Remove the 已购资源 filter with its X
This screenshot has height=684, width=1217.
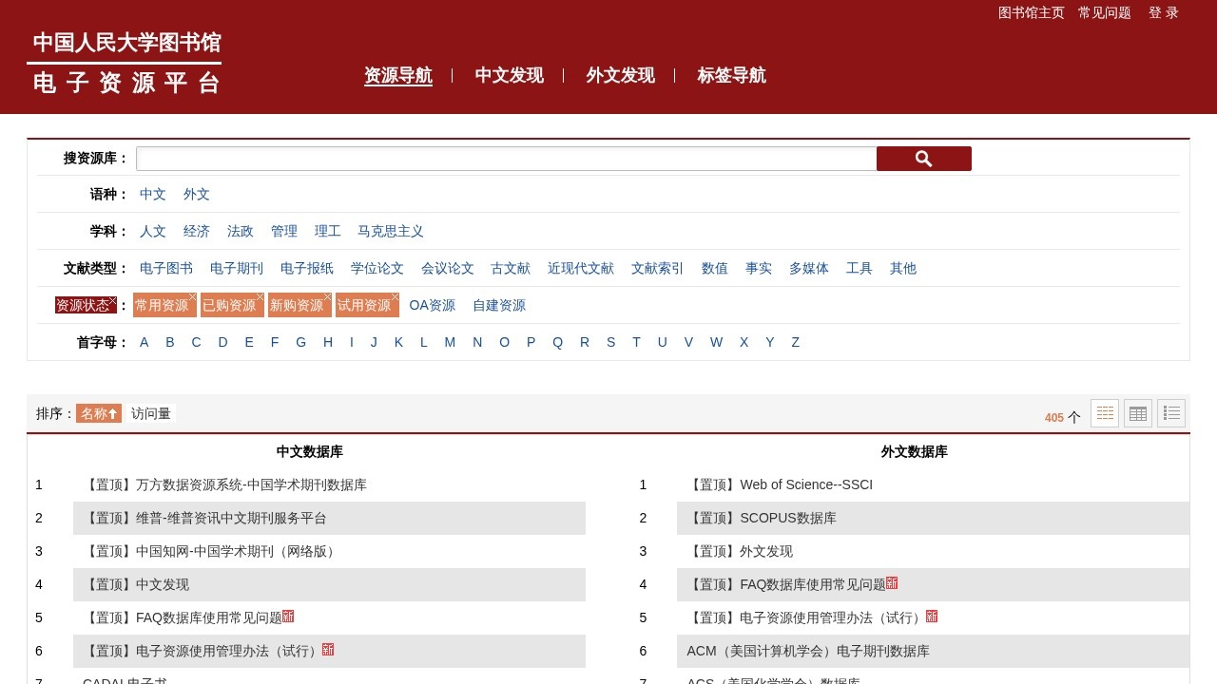click(260, 297)
